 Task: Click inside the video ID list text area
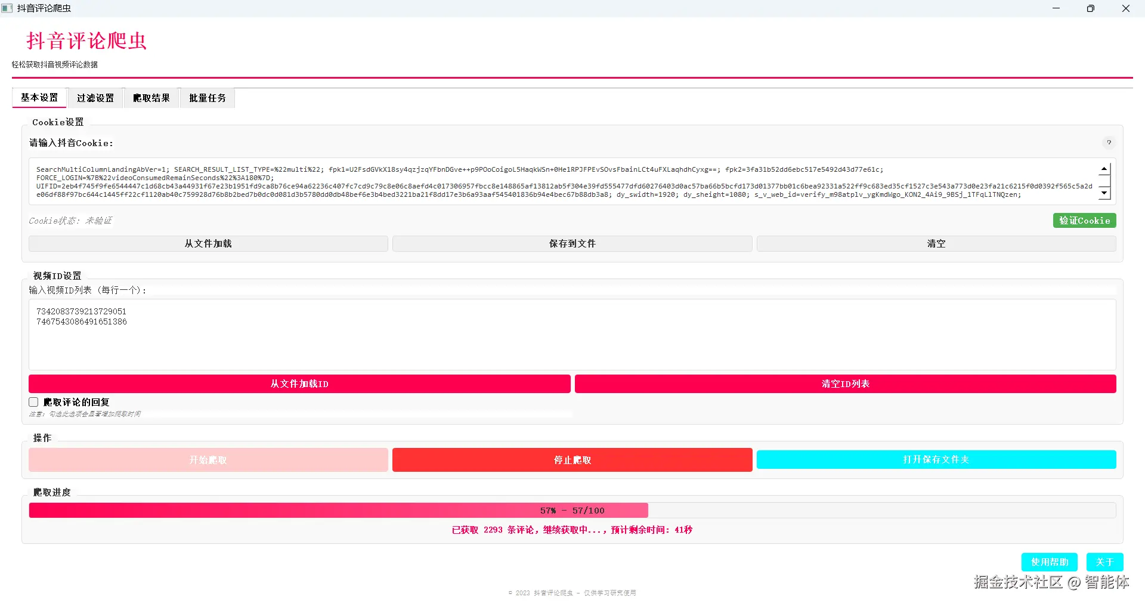(x=572, y=335)
